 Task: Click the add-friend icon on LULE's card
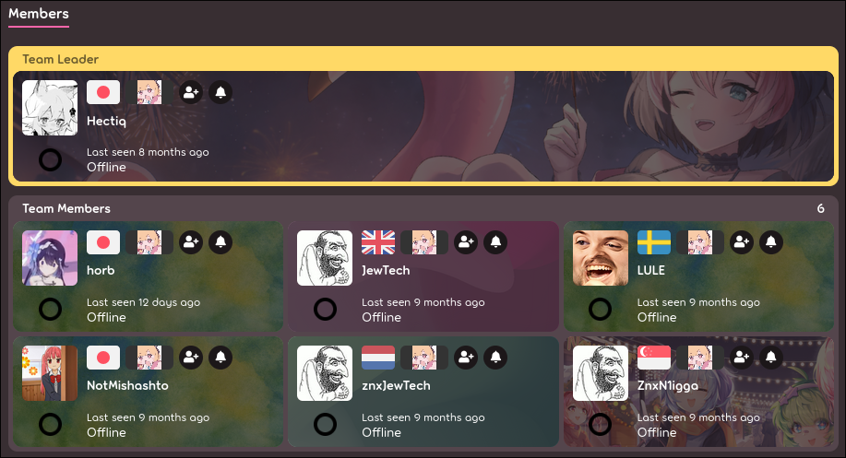742,242
